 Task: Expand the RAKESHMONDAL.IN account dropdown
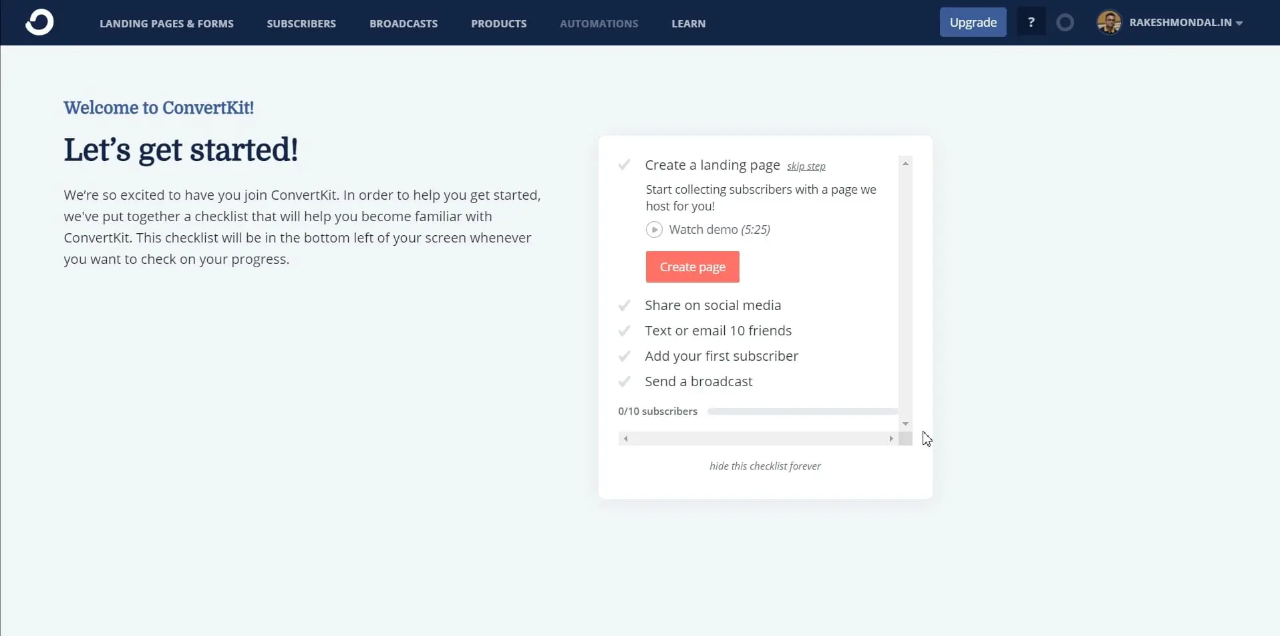pyautogui.click(x=1186, y=23)
